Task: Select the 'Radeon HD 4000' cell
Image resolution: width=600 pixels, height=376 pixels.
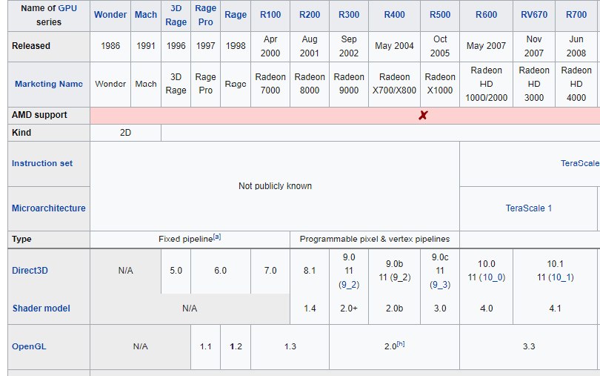Action: [x=576, y=84]
